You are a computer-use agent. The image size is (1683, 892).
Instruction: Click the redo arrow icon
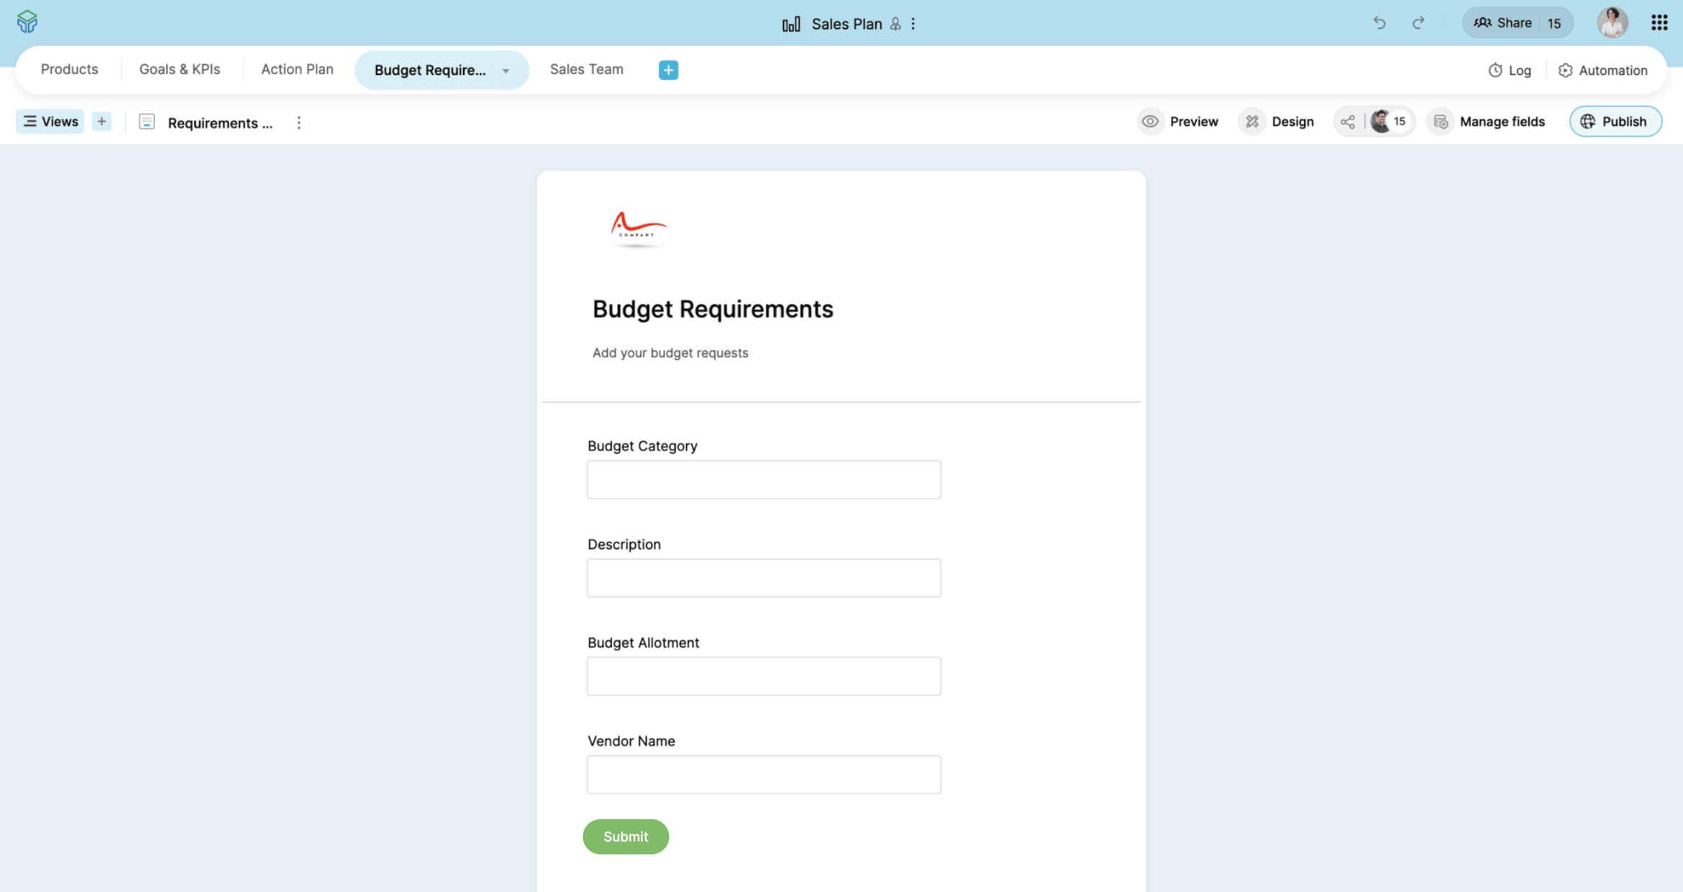pos(1418,23)
